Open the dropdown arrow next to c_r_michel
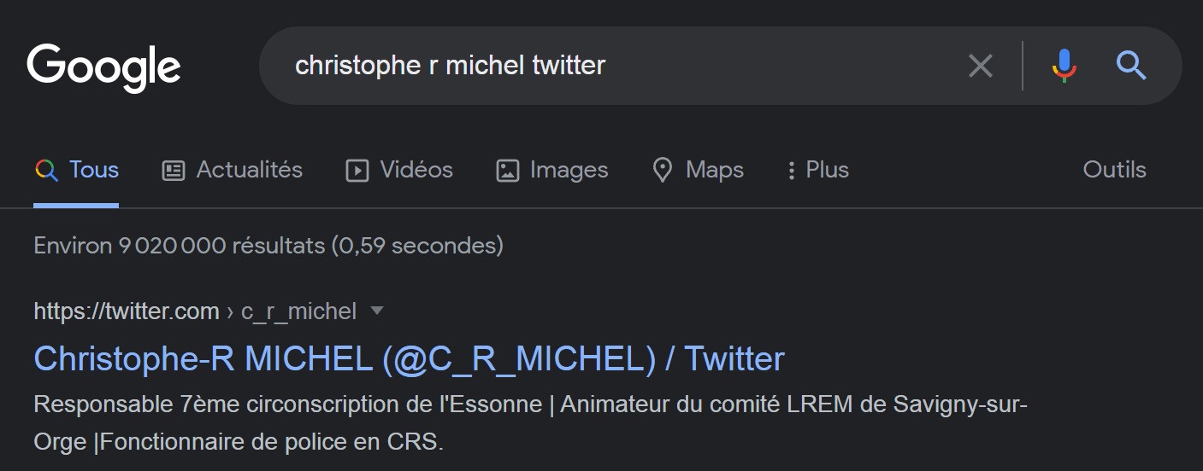 coord(376,311)
